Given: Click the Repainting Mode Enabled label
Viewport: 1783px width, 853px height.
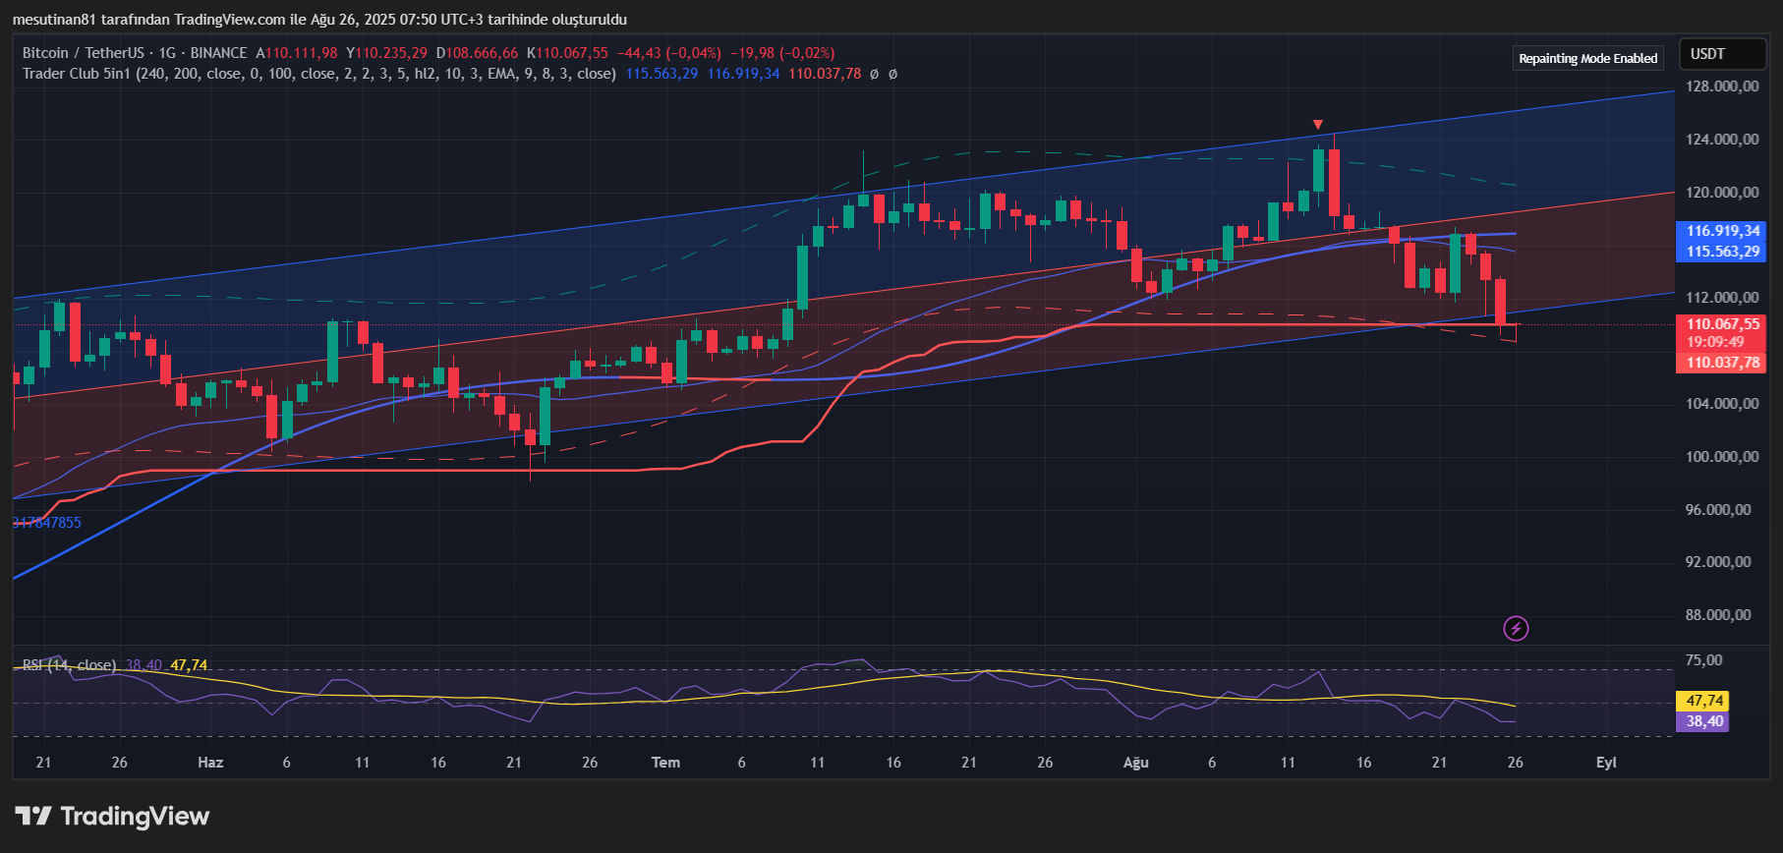Looking at the screenshot, I should click(x=1587, y=59).
